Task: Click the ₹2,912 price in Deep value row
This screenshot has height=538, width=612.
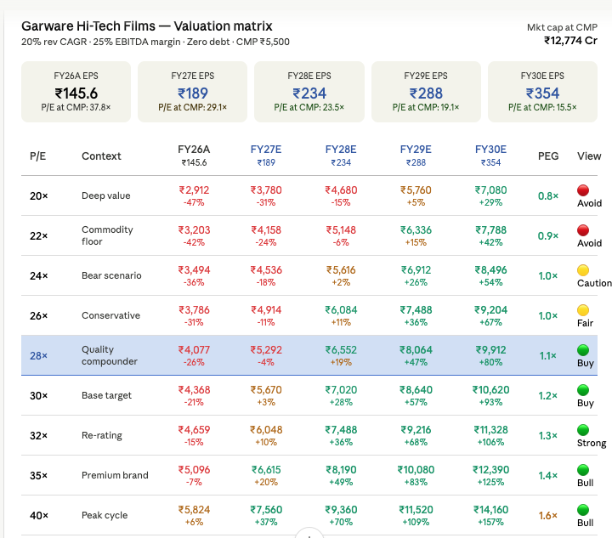Action: click(194, 190)
